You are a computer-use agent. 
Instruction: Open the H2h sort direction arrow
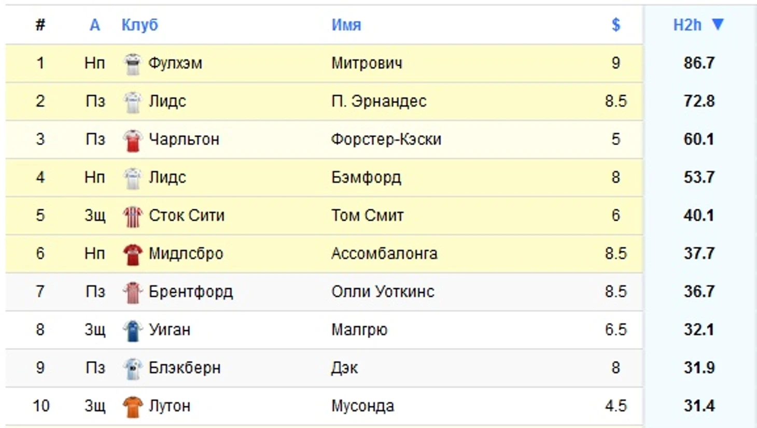tap(718, 24)
